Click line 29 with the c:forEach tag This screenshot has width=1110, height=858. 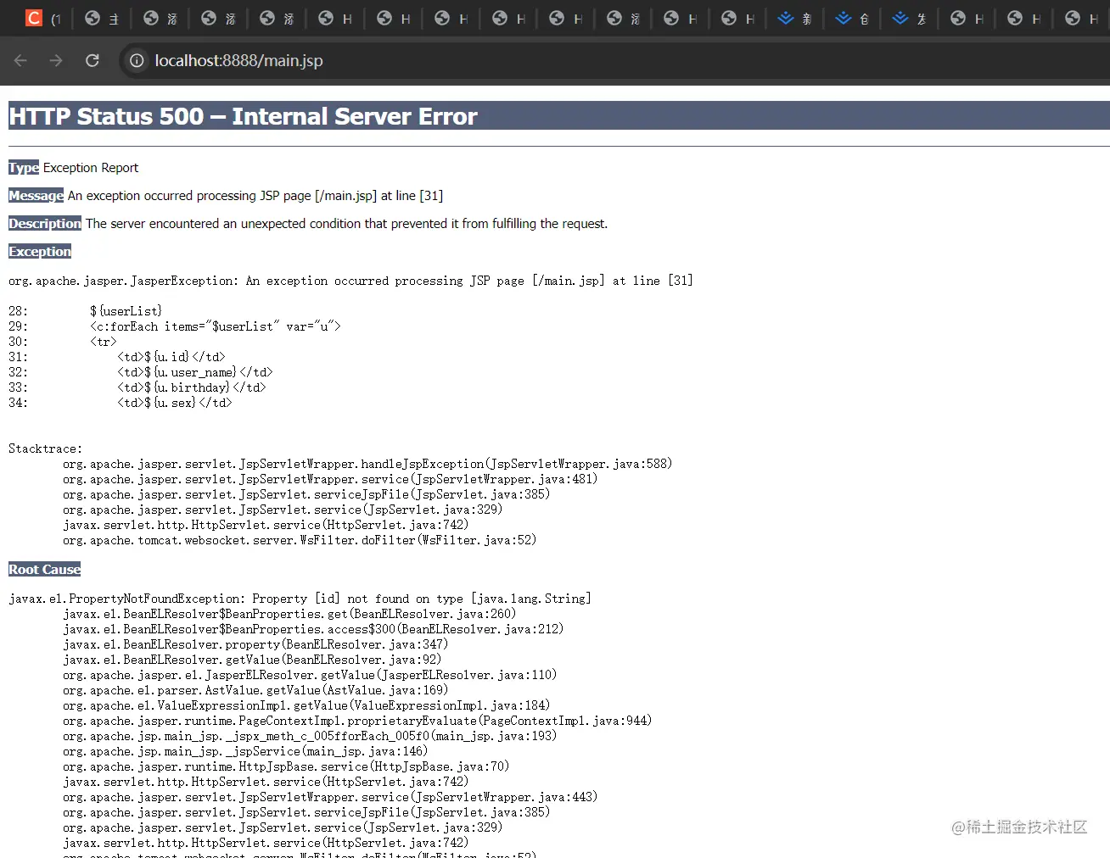point(174,326)
